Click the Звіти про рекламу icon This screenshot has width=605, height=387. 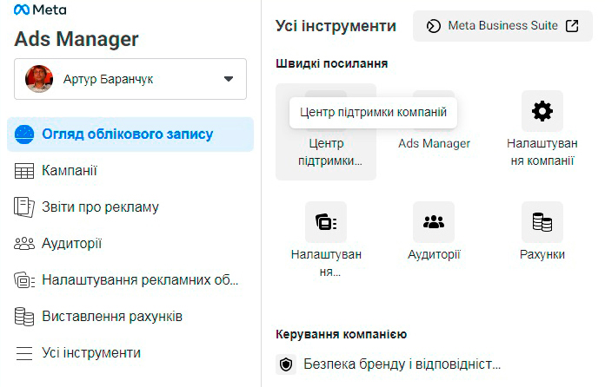click(24, 207)
